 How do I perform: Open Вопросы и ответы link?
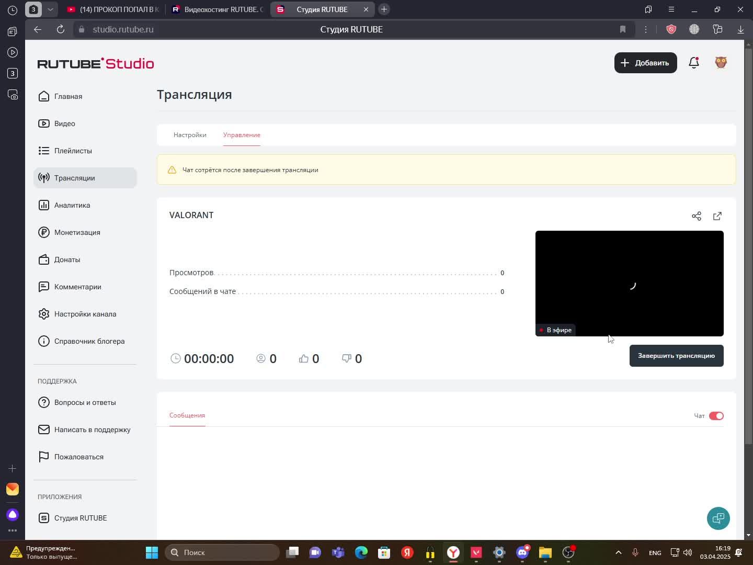(85, 402)
